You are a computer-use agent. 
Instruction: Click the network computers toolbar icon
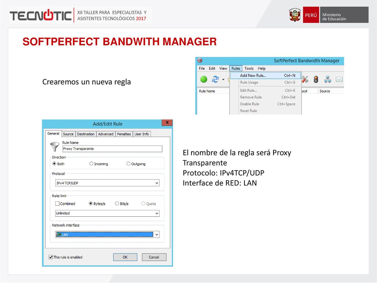(x=327, y=79)
